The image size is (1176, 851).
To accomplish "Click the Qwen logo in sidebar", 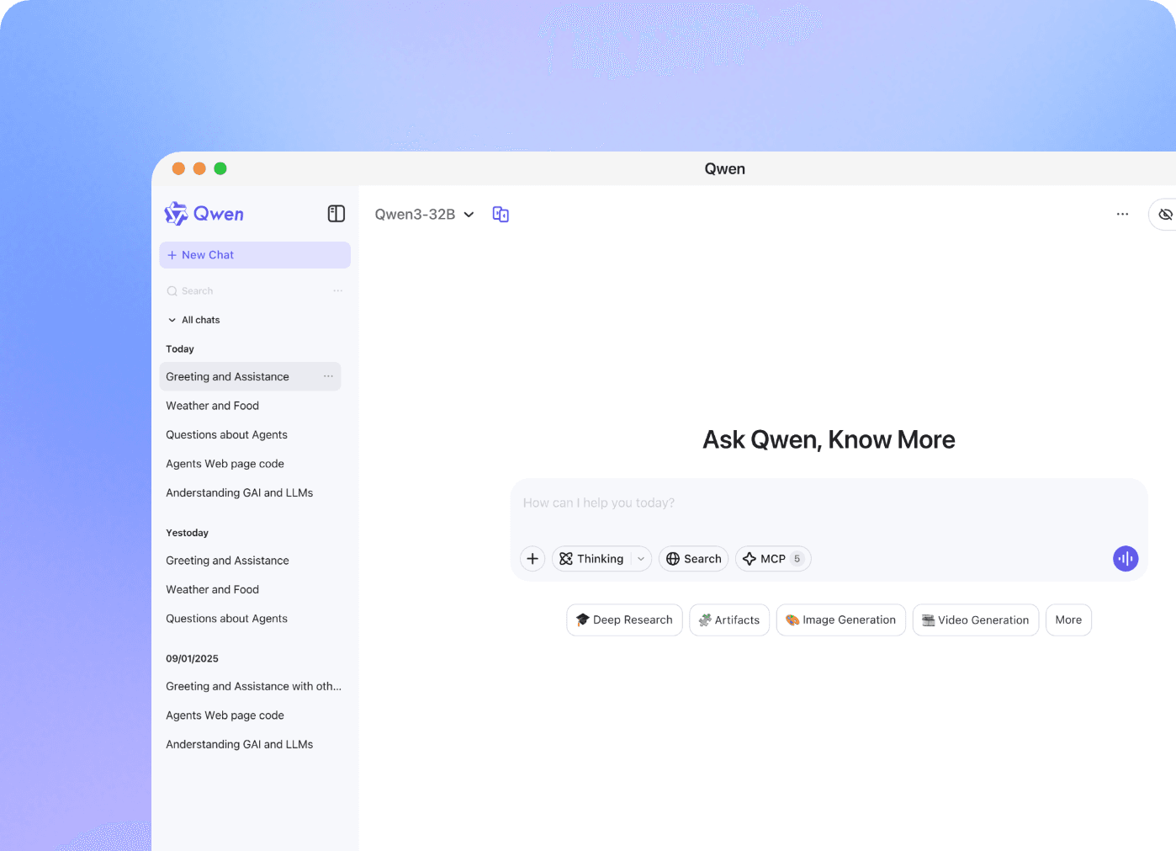I will (x=204, y=214).
